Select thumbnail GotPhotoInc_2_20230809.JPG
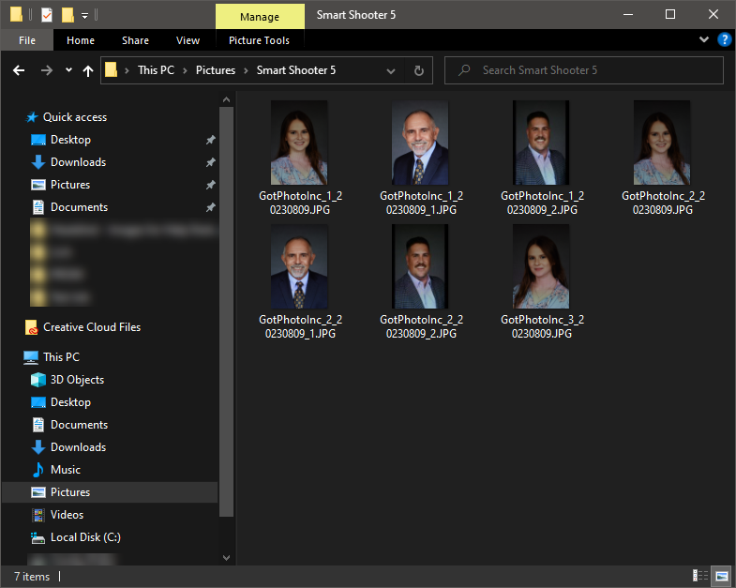 [662, 143]
